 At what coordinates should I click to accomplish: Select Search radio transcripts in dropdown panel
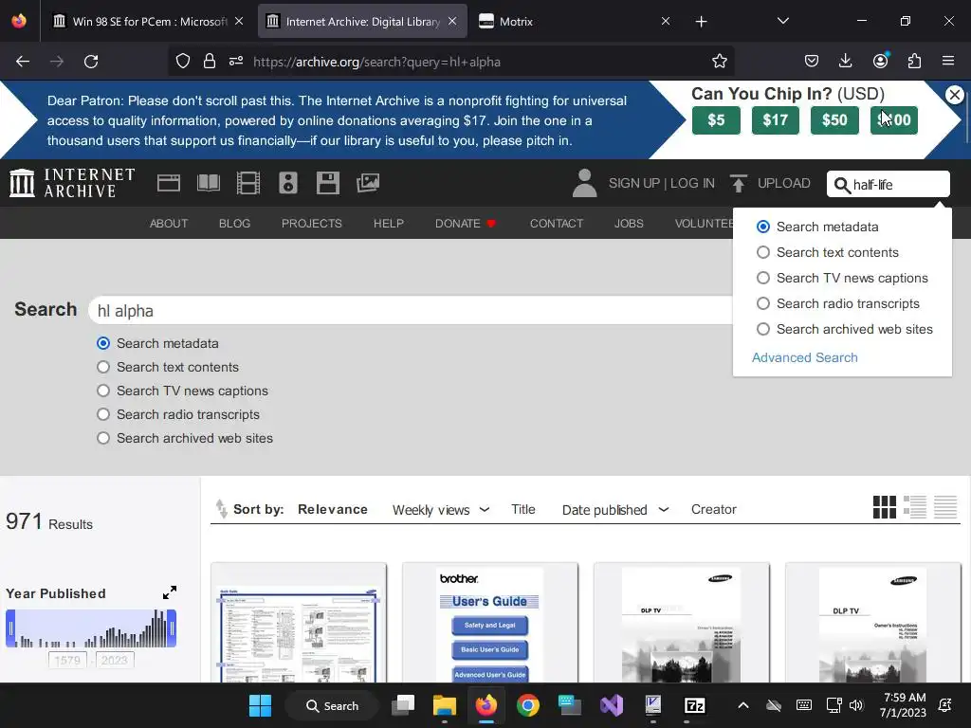click(x=763, y=303)
